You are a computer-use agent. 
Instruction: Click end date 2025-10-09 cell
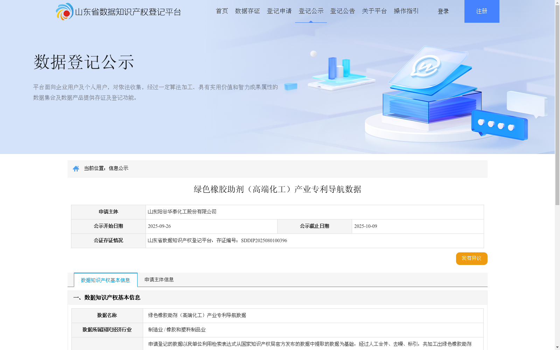[418, 226]
